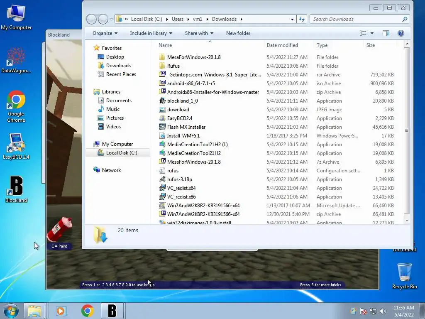The height and width of the screenshot is (319, 425).
Task: Open Windows Media Player from the taskbar
Action: point(61,311)
